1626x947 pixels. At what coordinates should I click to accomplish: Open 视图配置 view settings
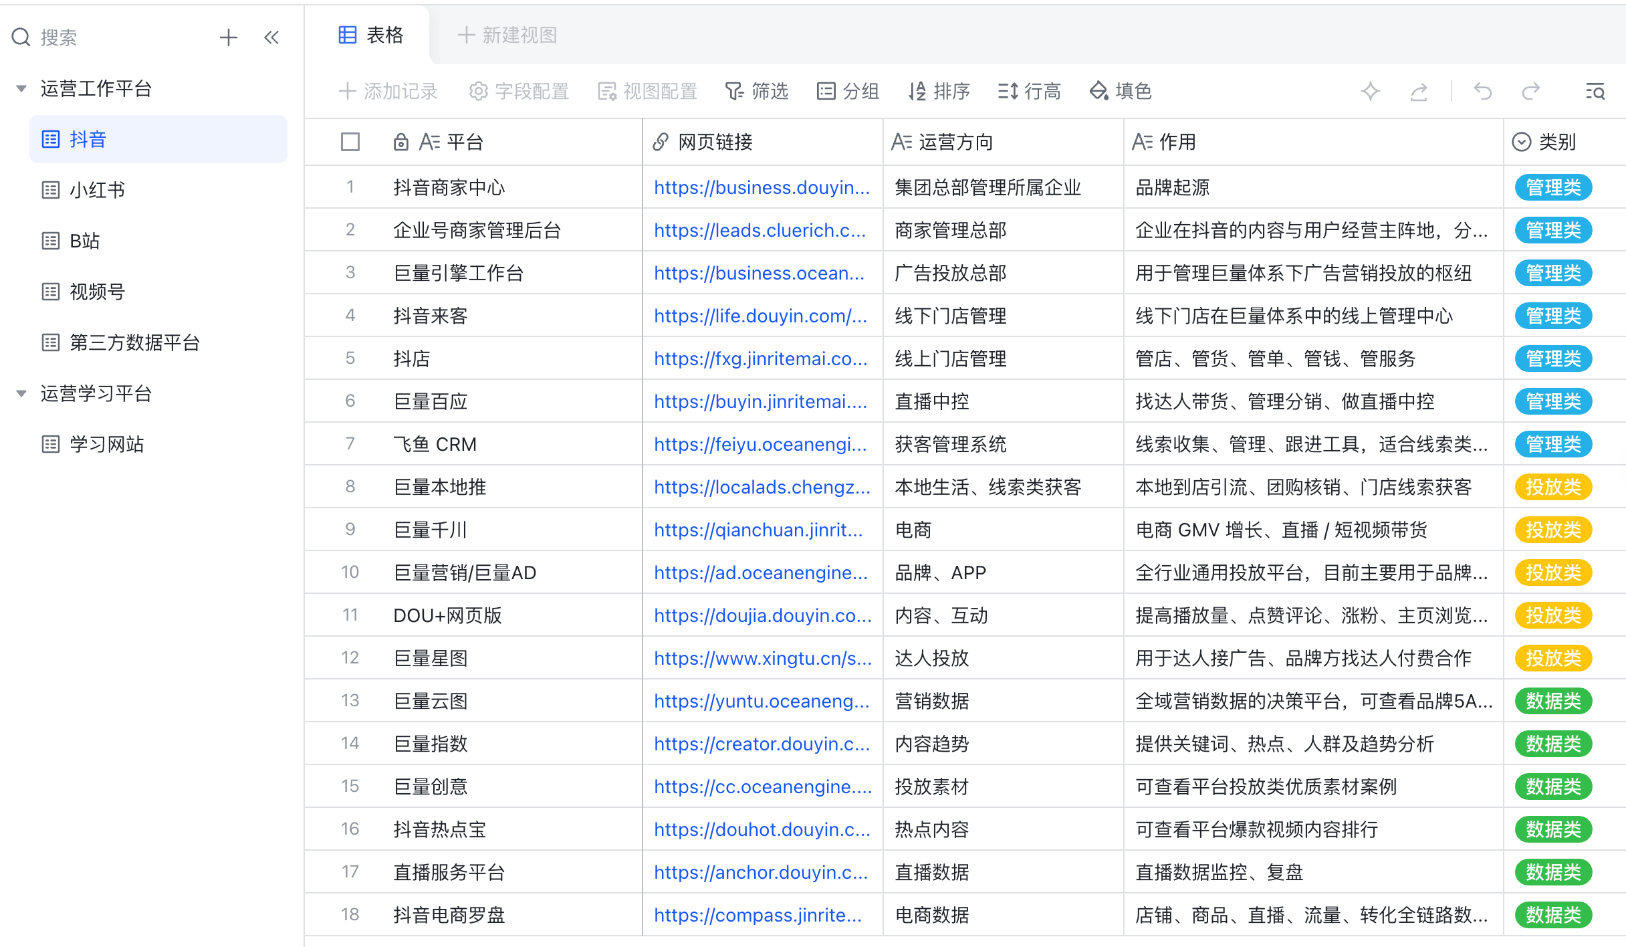(x=647, y=91)
